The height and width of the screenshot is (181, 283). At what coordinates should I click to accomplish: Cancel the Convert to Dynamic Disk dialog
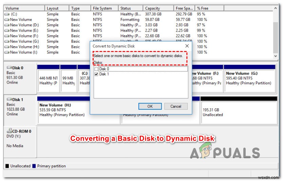[176, 106]
